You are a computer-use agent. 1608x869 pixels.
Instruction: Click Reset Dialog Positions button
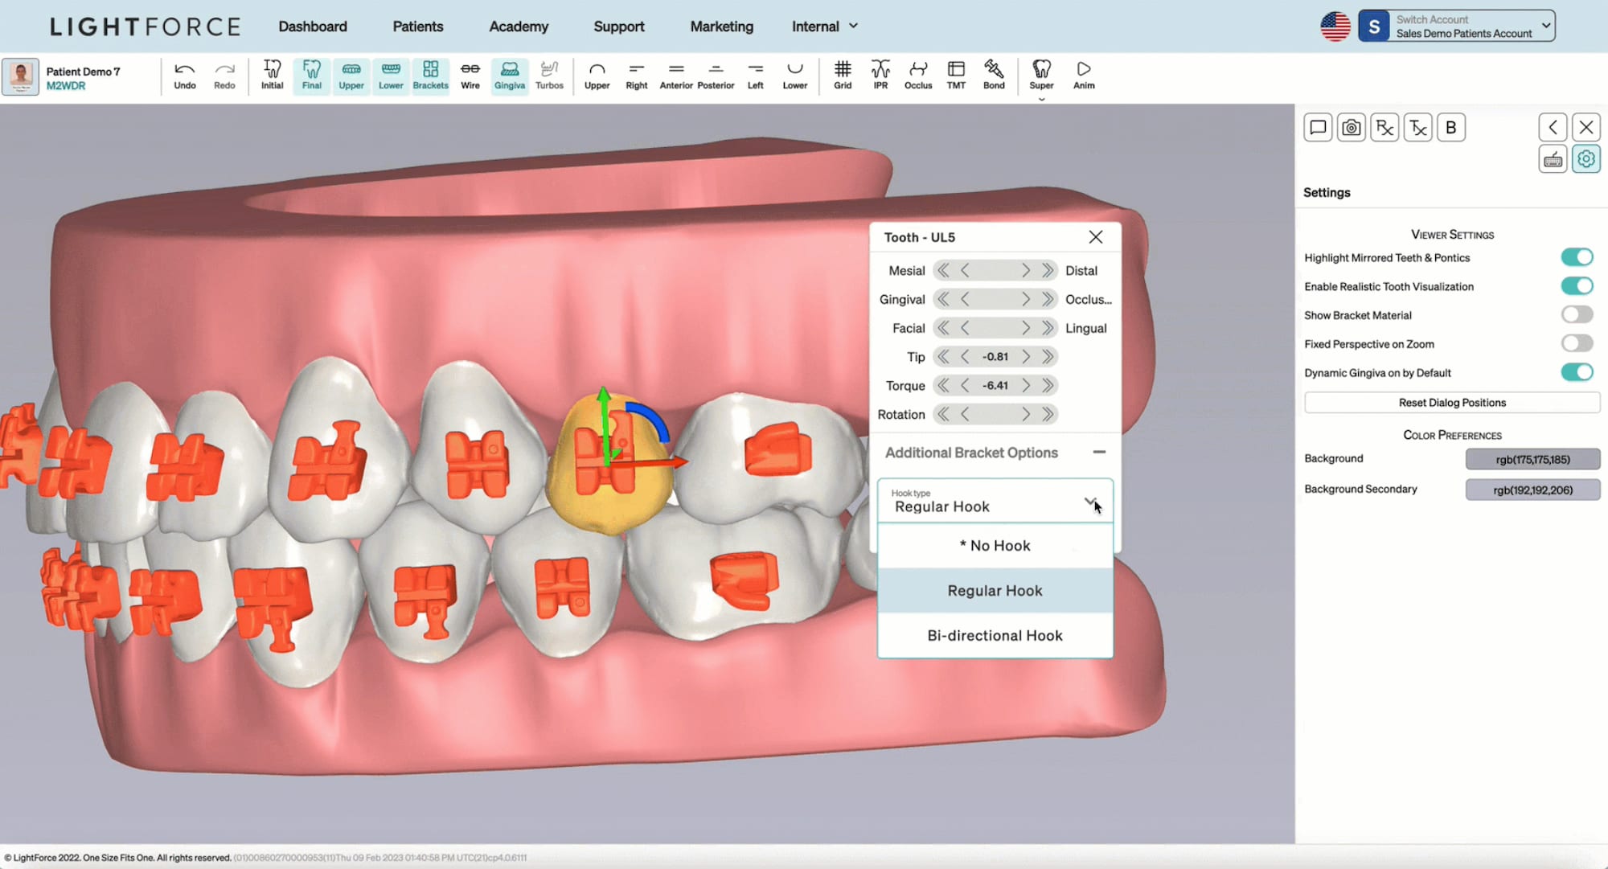click(1452, 403)
